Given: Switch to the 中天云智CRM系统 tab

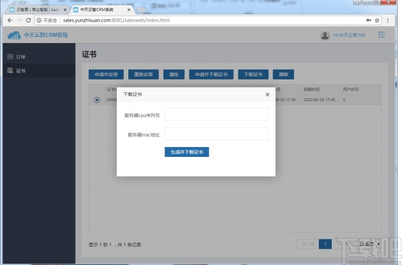Looking at the screenshot, I should pos(101,10).
